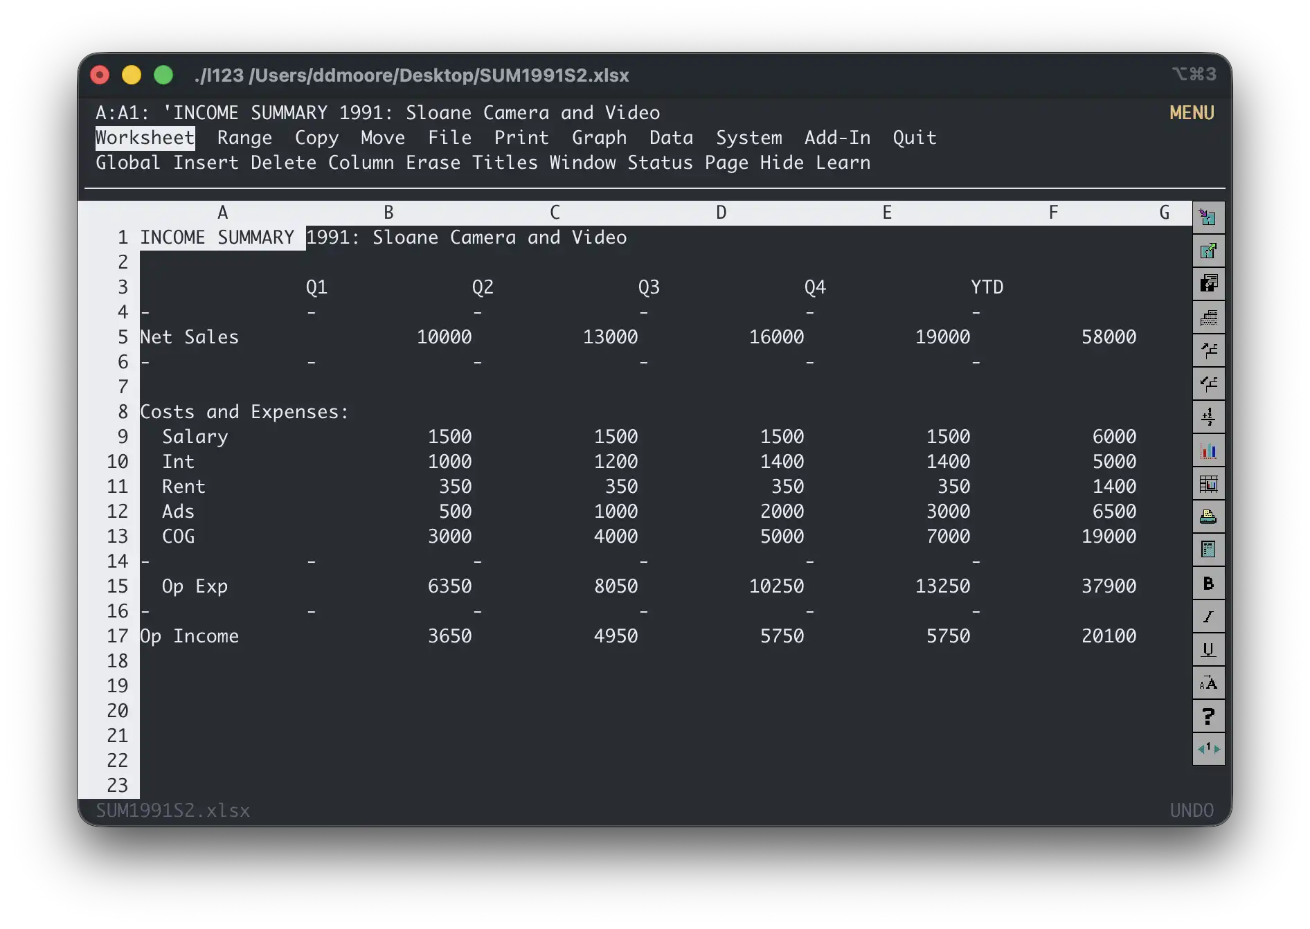Open the Worksheet menu
Screen dimensions: 1310x929
pyautogui.click(x=145, y=138)
